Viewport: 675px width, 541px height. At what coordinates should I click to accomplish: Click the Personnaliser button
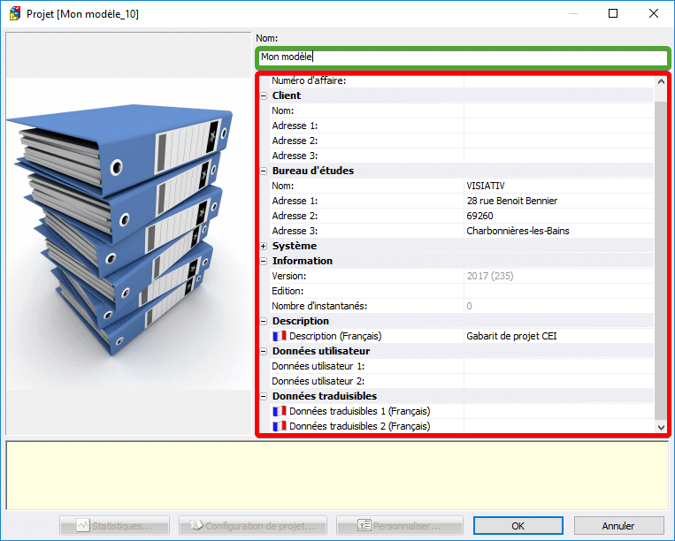[400, 525]
